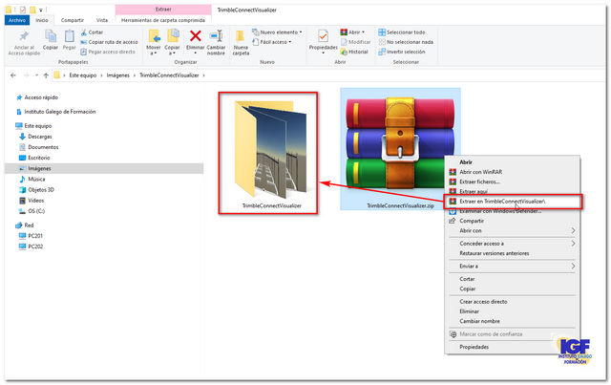Click the Historial ribbon button

[x=354, y=52]
